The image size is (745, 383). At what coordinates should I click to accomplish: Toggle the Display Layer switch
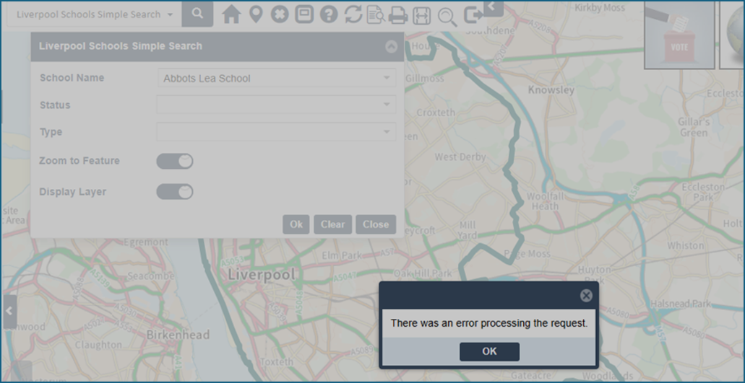(x=175, y=192)
